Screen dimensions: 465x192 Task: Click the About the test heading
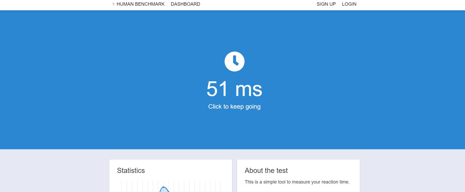tap(266, 171)
